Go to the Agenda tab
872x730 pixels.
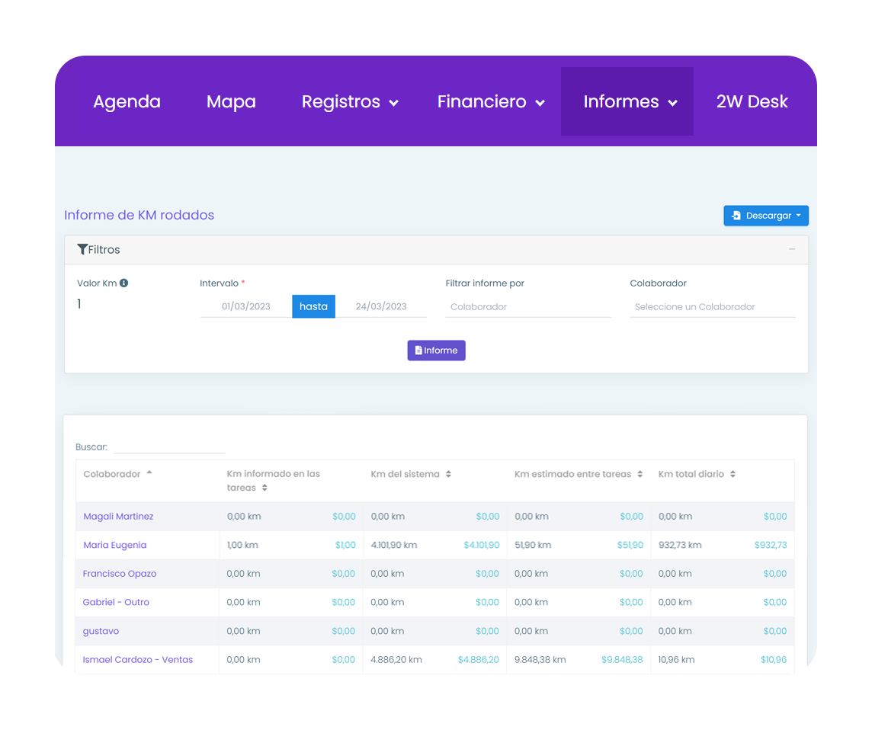[127, 102]
